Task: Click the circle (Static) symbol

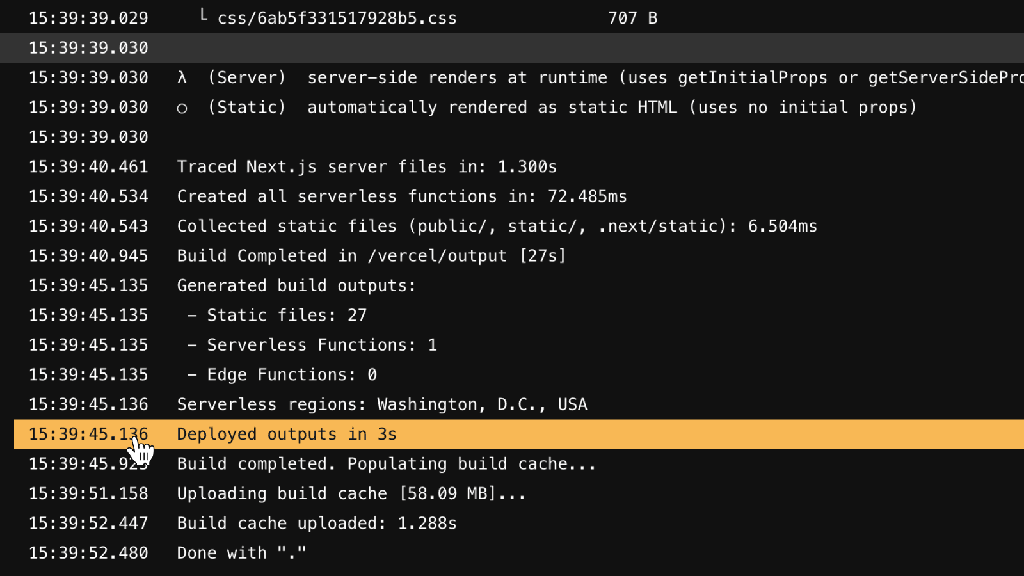Action: pyautogui.click(x=182, y=108)
